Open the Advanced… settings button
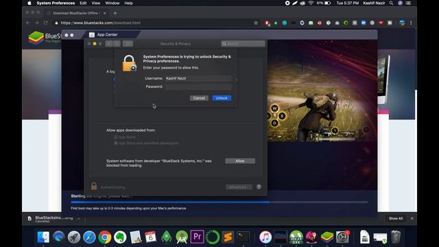 coord(239,187)
